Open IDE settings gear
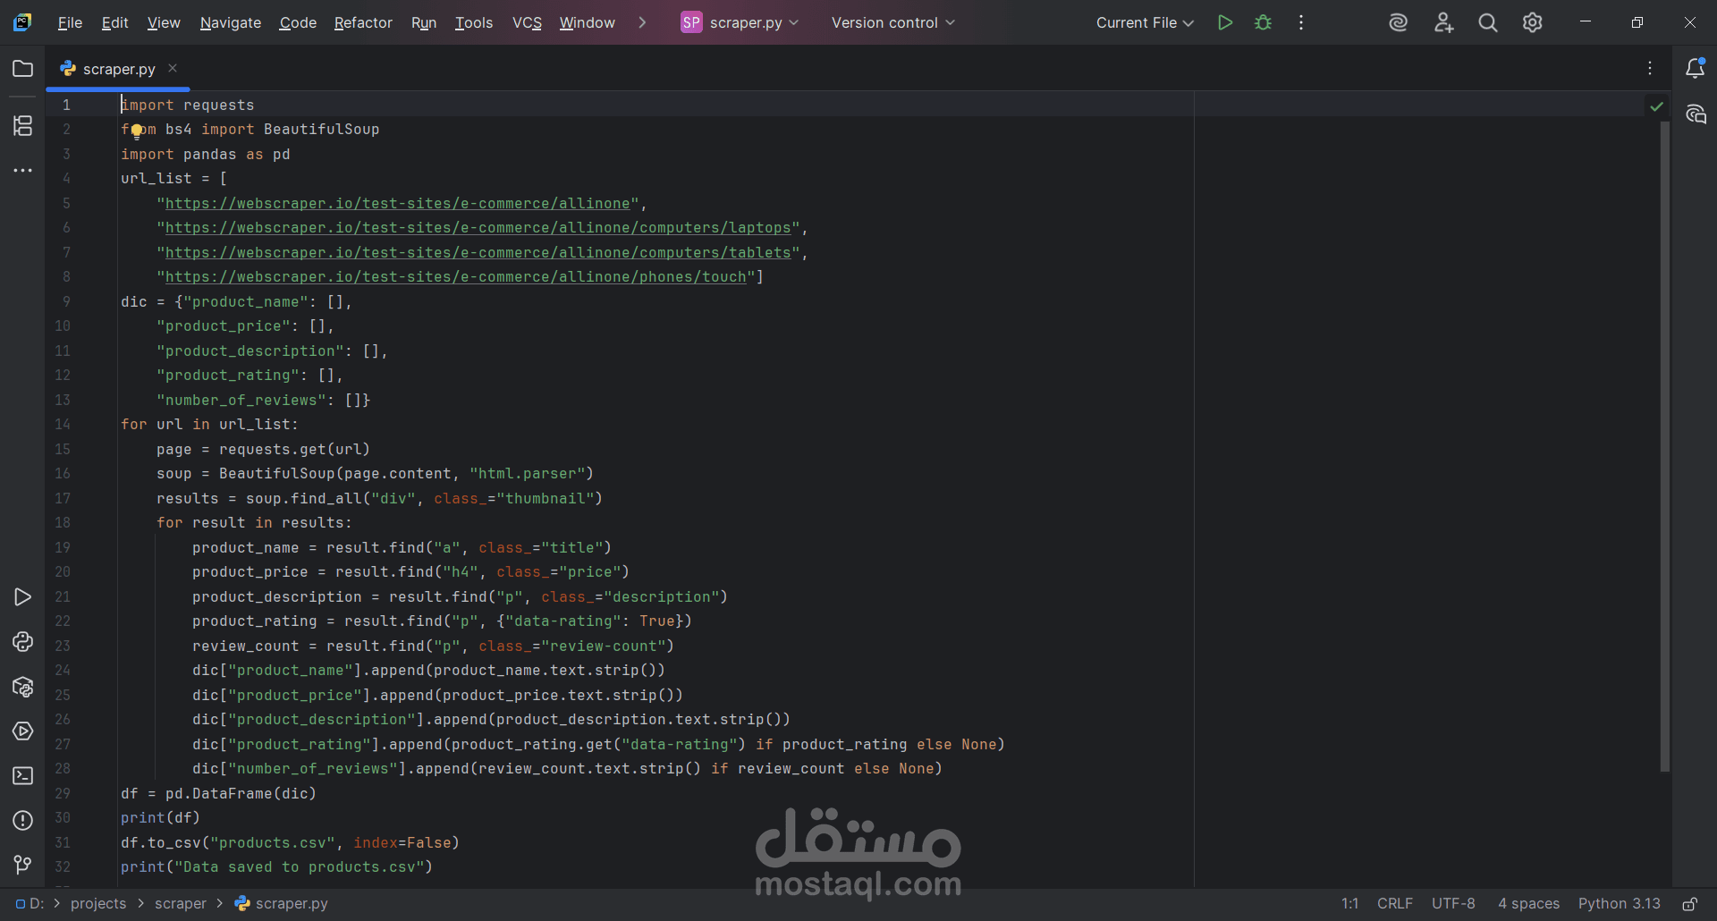1717x921 pixels. [1533, 22]
